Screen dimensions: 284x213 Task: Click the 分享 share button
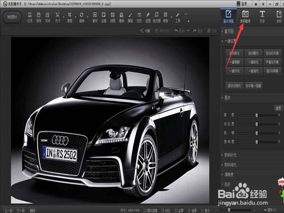(145, 31)
